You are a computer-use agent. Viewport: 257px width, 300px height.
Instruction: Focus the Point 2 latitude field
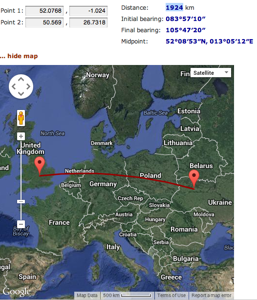(44, 22)
